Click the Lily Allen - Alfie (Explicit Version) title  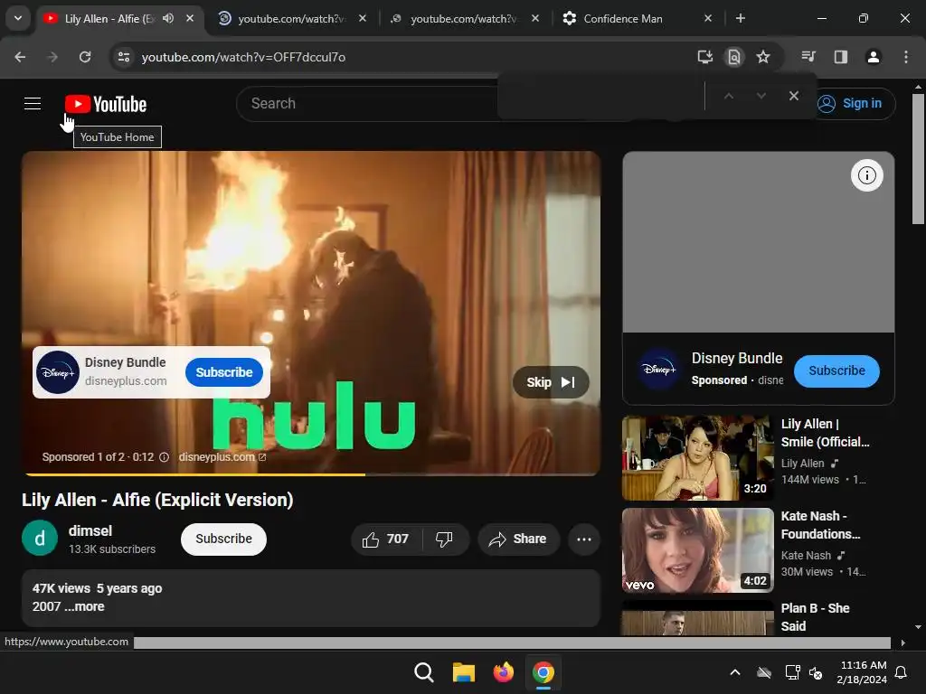157,500
